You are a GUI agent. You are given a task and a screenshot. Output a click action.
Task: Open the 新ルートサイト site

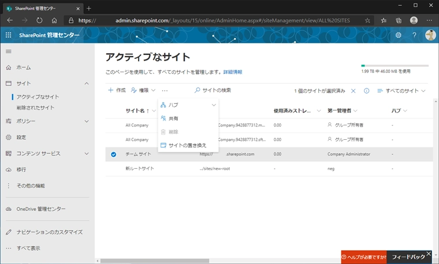click(140, 169)
